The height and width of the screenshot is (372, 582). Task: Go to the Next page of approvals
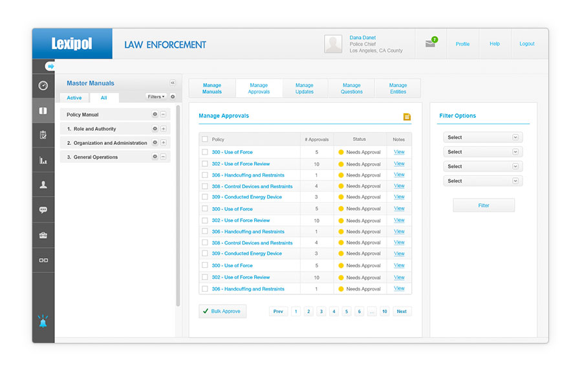click(401, 311)
